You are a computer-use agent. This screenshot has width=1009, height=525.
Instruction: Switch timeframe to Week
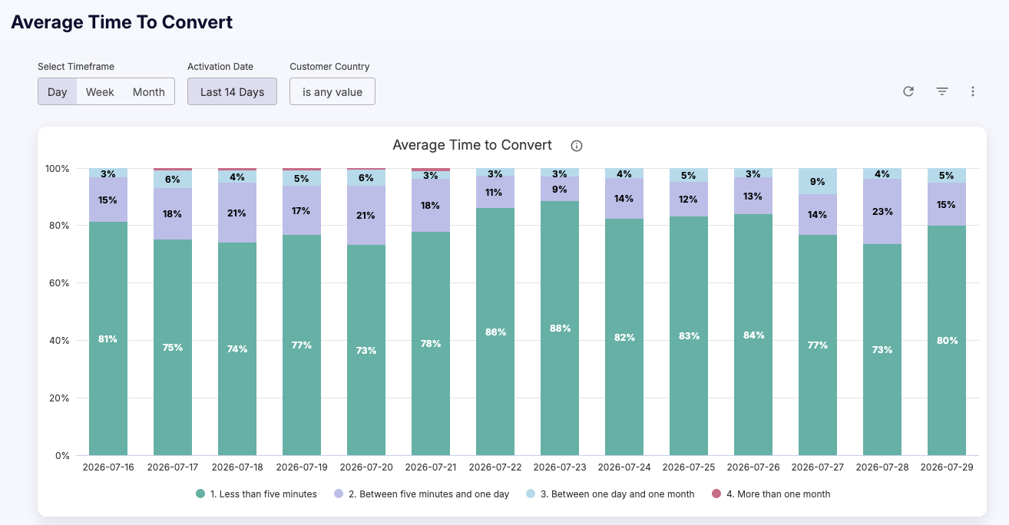pyautogui.click(x=100, y=92)
